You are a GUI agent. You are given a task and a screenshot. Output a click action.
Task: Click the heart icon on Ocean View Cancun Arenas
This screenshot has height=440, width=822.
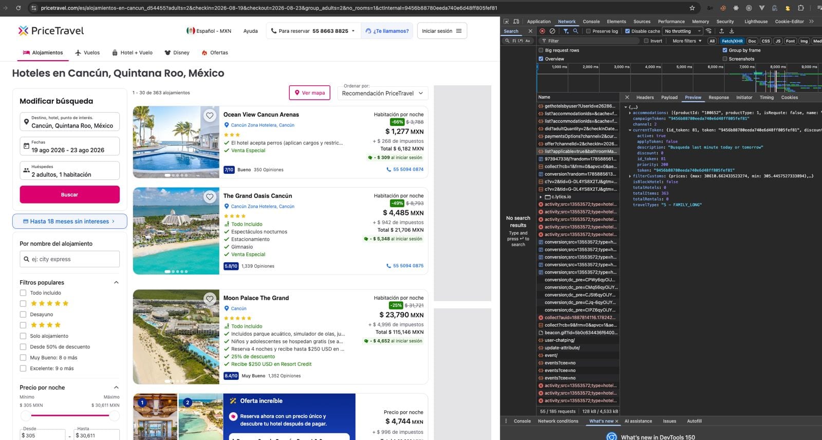point(210,116)
